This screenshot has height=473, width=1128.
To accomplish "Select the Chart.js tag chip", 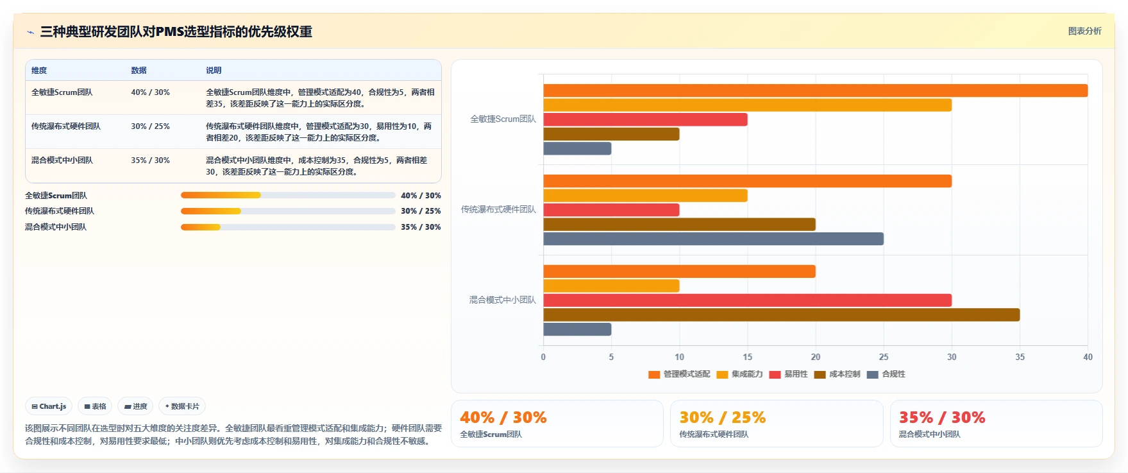I will (49, 406).
